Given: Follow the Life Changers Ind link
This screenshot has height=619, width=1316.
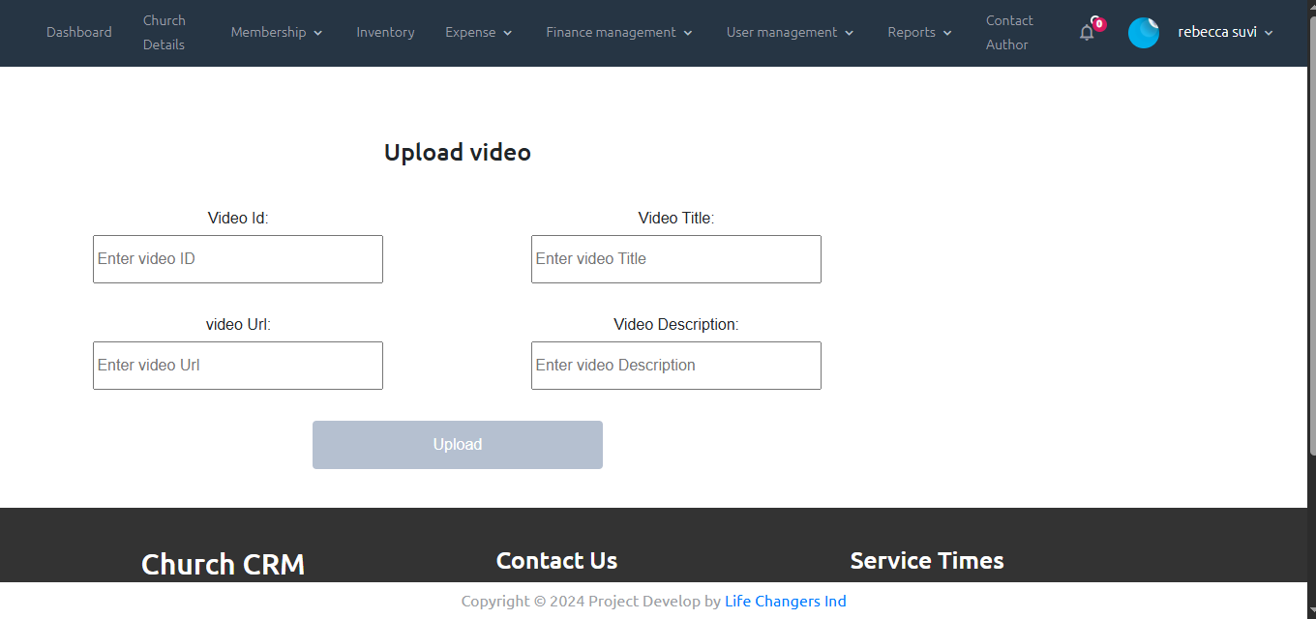Looking at the screenshot, I should (785, 601).
